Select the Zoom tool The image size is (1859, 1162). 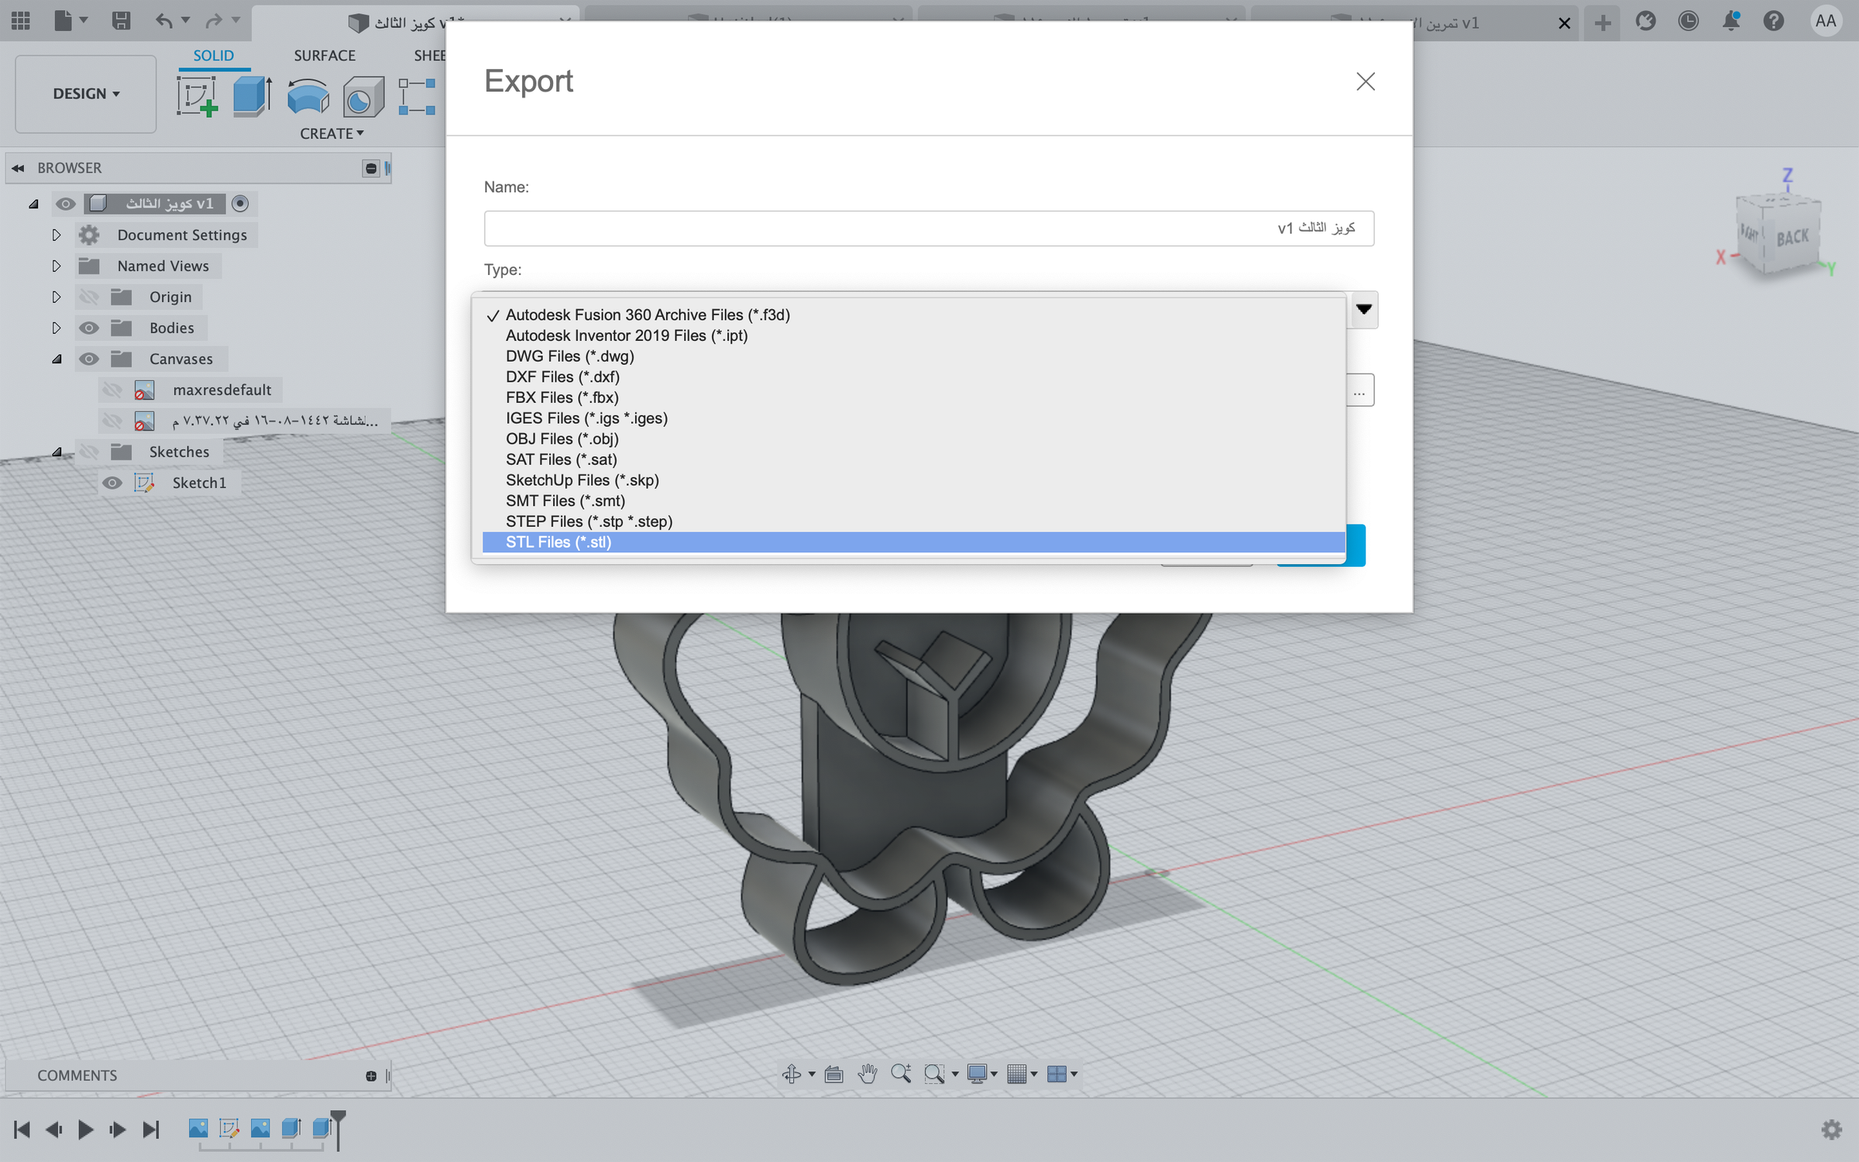(901, 1074)
